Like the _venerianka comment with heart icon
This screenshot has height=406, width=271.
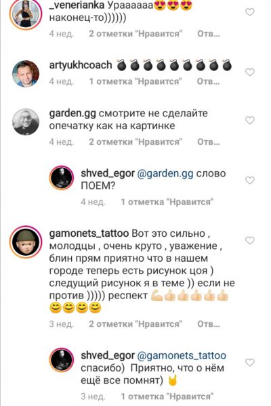click(x=250, y=12)
